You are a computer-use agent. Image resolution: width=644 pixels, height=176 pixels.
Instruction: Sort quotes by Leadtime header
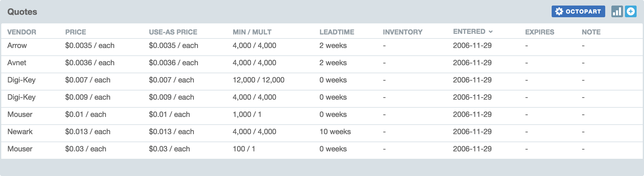[x=336, y=32]
